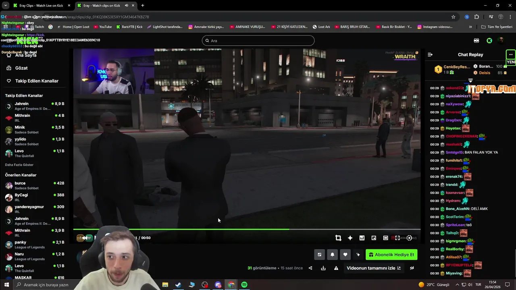Click Abonelik Hediye Et button
This screenshot has height=290, width=516.
click(x=391, y=255)
